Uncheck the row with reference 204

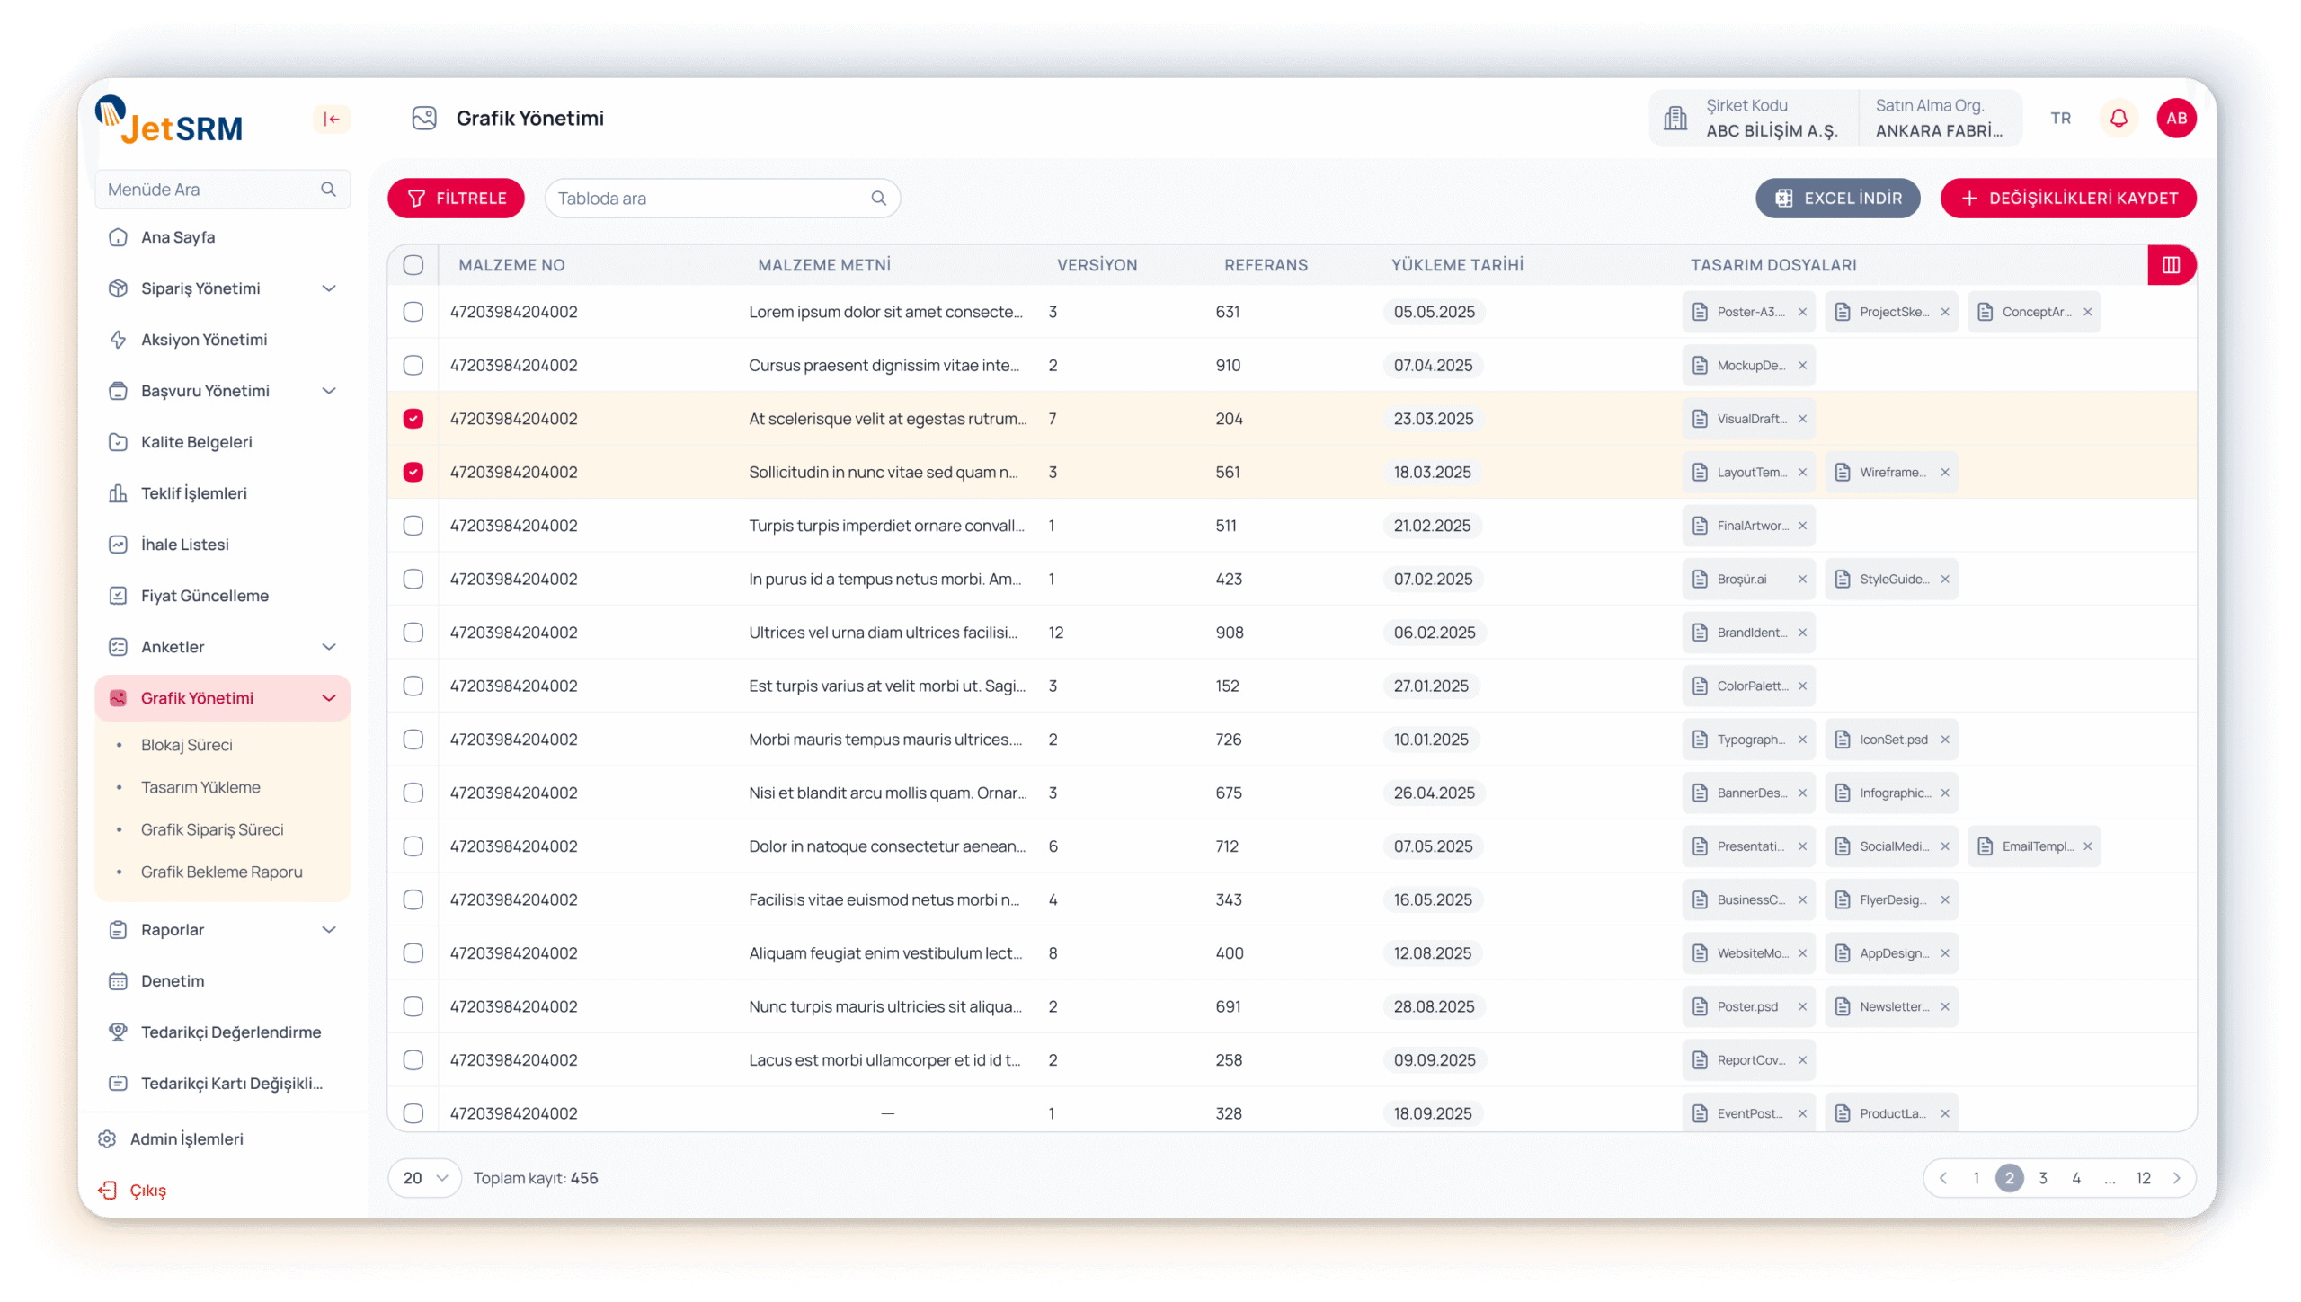pyautogui.click(x=413, y=419)
